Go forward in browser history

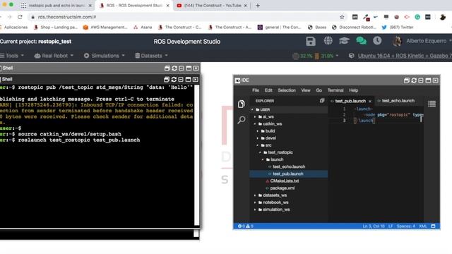click(x=9, y=17)
